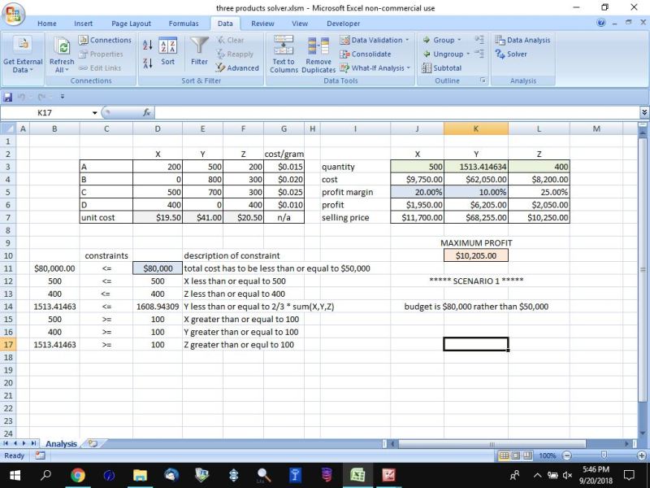The image size is (650, 488).
Task: Switch to Page Layout view
Action: click(515, 455)
